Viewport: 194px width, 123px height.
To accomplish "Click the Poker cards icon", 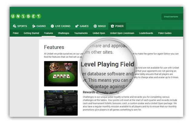I will pos(112,26).
